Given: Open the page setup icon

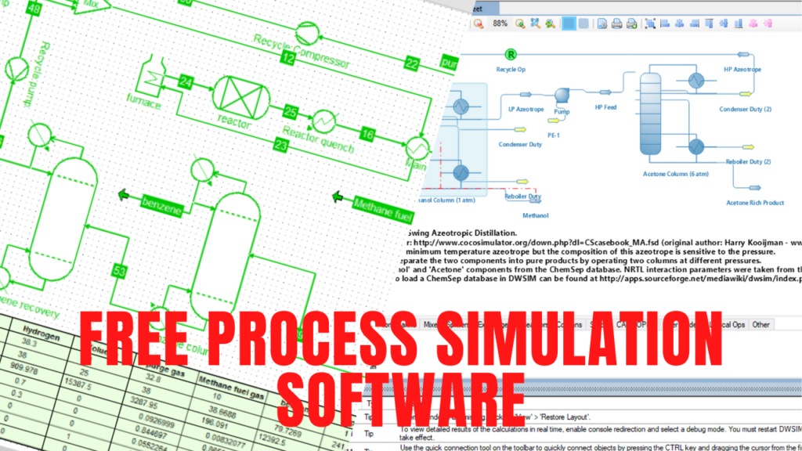Looking at the screenshot, I should pos(602,23).
